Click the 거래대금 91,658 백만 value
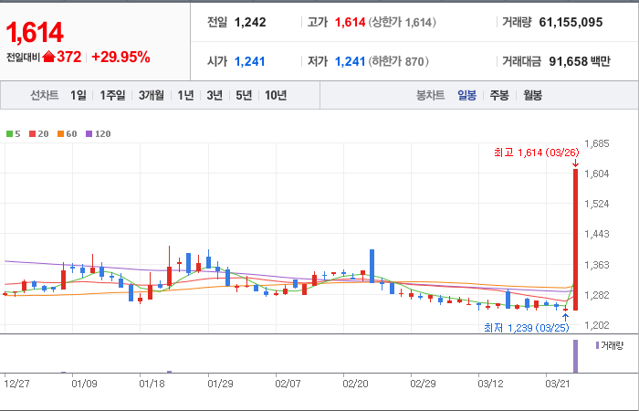The width and height of the screenshot is (639, 411). pyautogui.click(x=580, y=61)
